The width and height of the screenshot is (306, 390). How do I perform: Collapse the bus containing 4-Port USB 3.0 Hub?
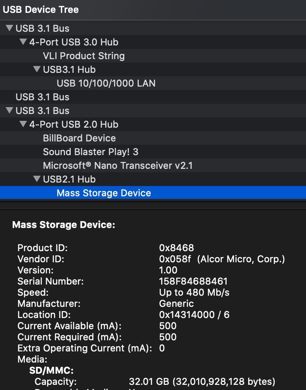[x=9, y=28]
